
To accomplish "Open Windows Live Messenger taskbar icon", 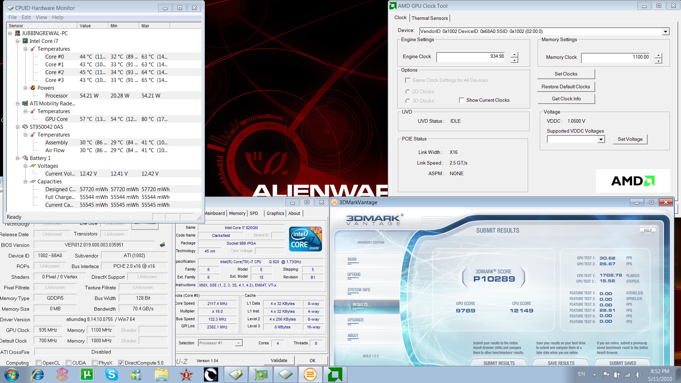I will pos(136,374).
